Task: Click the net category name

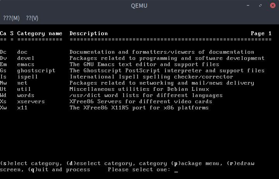Action: pos(22,83)
